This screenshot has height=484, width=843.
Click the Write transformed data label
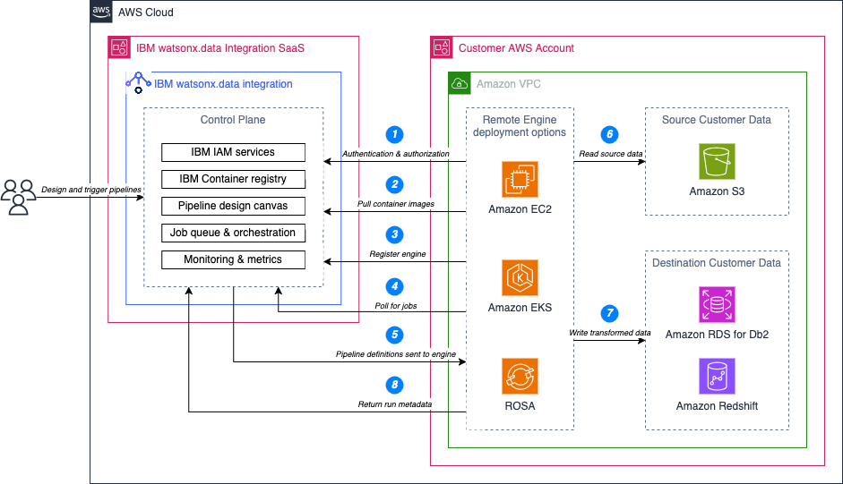point(610,333)
